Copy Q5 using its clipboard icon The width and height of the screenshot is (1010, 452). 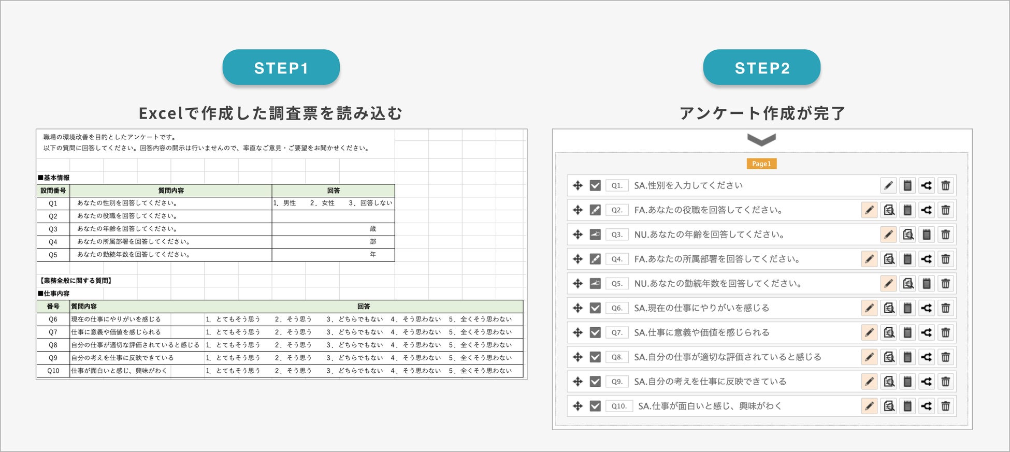click(x=927, y=283)
